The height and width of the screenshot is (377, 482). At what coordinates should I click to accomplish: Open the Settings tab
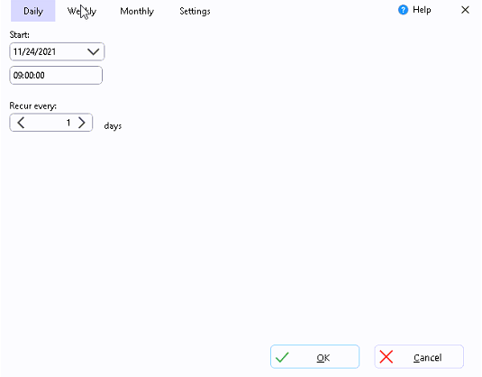(195, 11)
